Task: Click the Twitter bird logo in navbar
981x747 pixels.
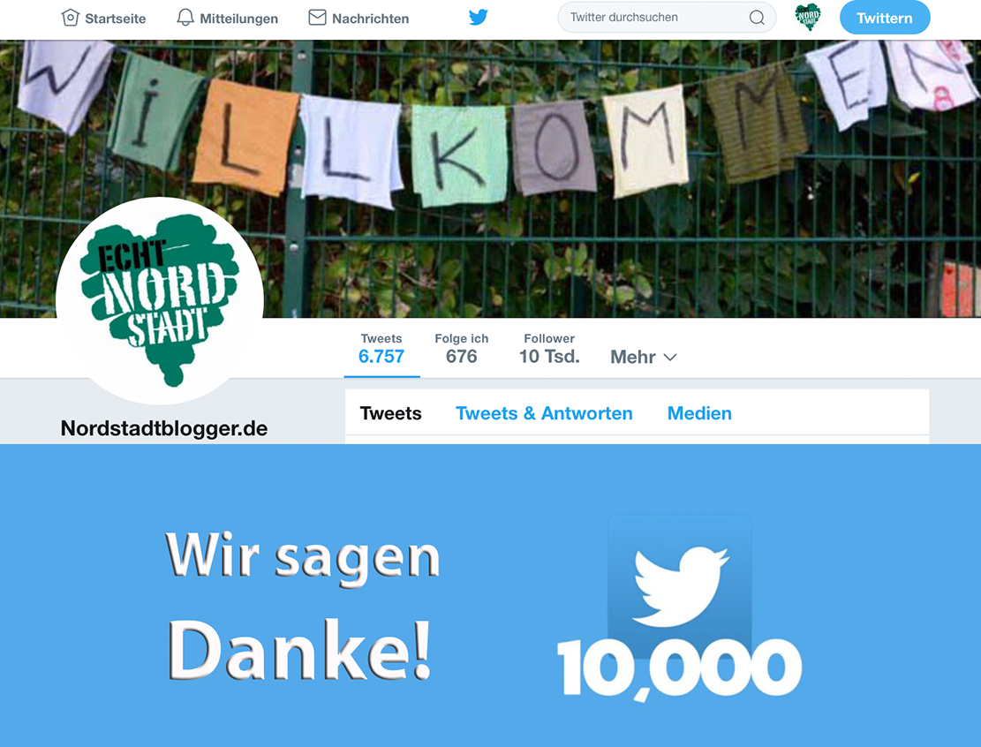Action: click(x=478, y=17)
